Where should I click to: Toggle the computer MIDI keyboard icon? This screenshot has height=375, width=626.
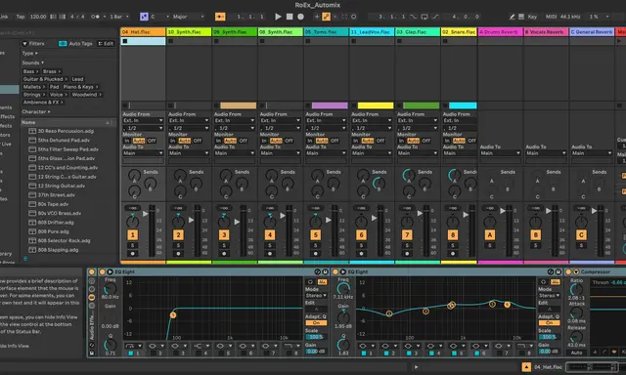(x=521, y=17)
